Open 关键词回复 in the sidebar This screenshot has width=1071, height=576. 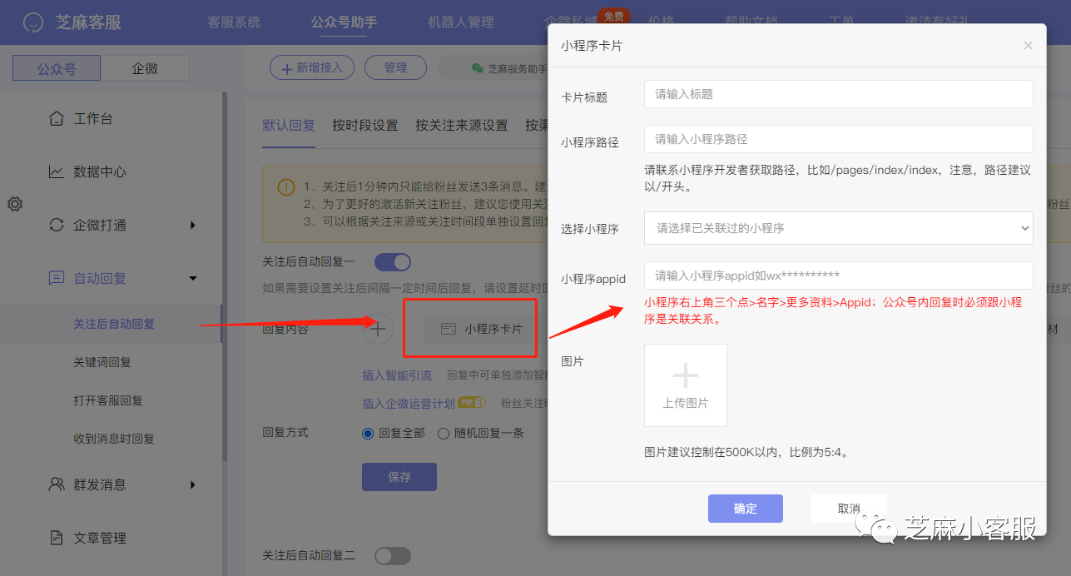(102, 362)
